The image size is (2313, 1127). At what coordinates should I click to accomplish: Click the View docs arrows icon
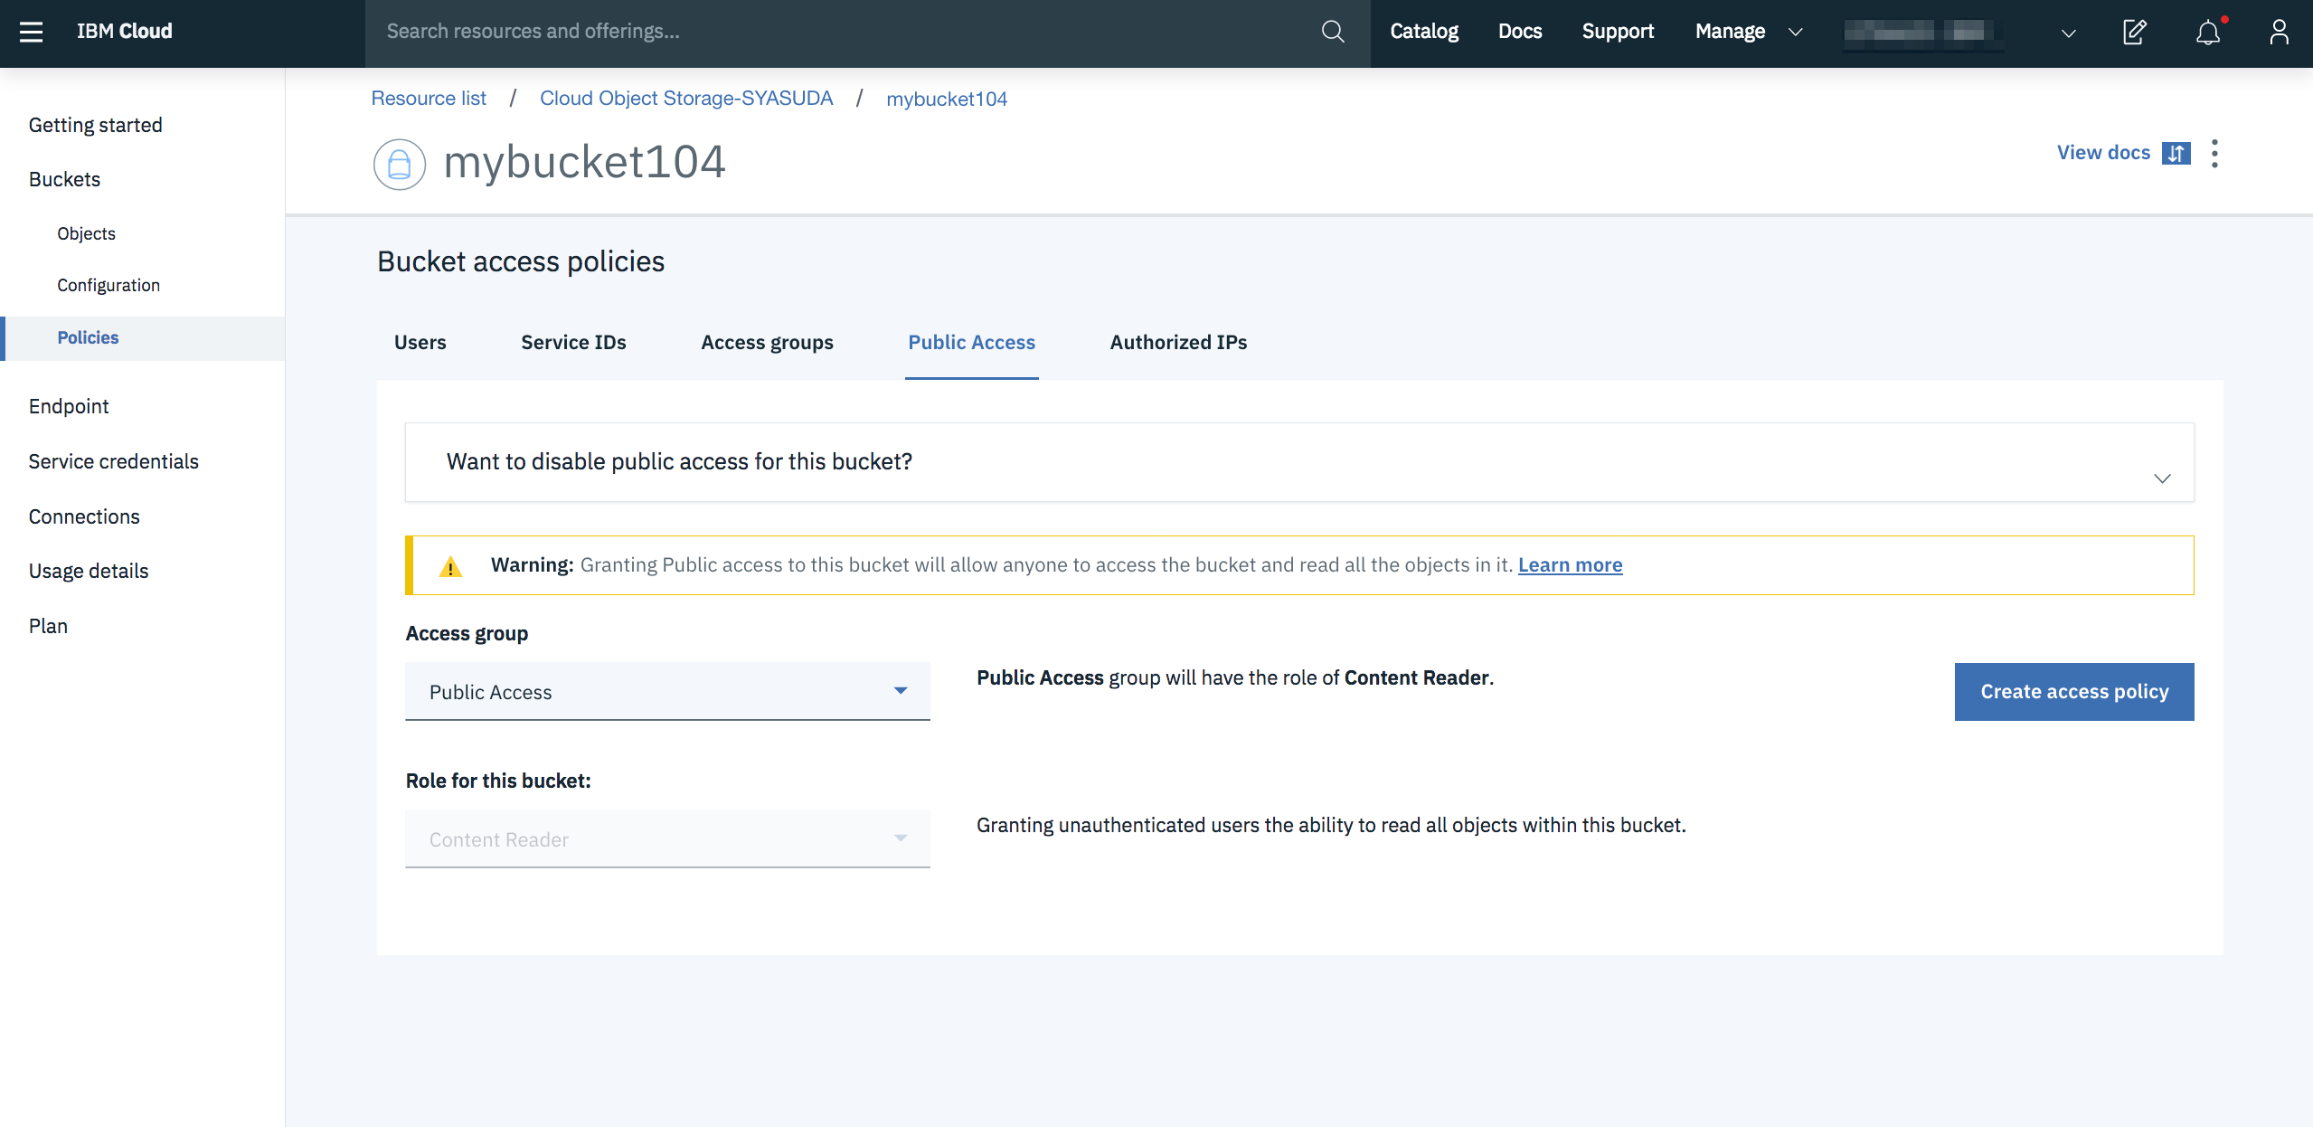[x=2176, y=153]
